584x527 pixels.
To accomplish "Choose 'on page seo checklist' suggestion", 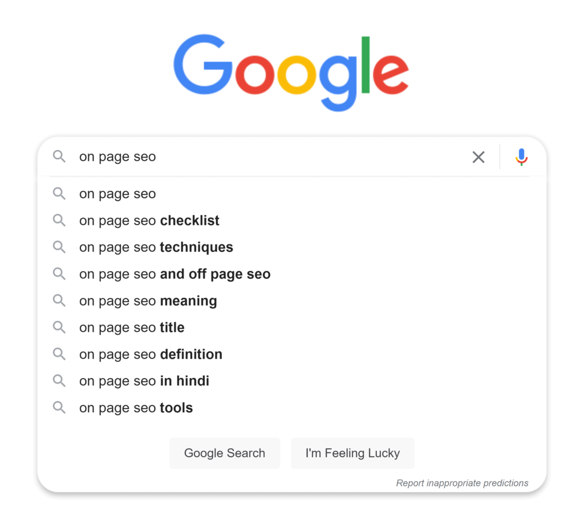I will pos(149,221).
